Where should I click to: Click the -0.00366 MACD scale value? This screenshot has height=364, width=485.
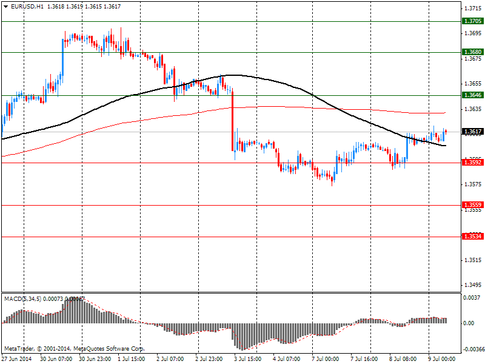click(473, 349)
